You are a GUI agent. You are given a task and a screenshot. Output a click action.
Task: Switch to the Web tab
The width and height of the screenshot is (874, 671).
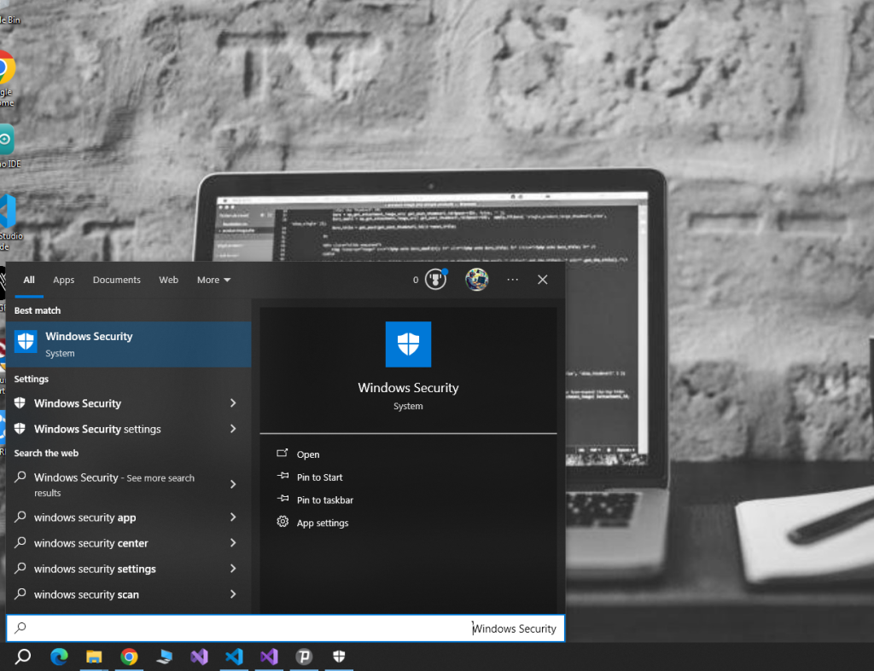click(x=168, y=280)
